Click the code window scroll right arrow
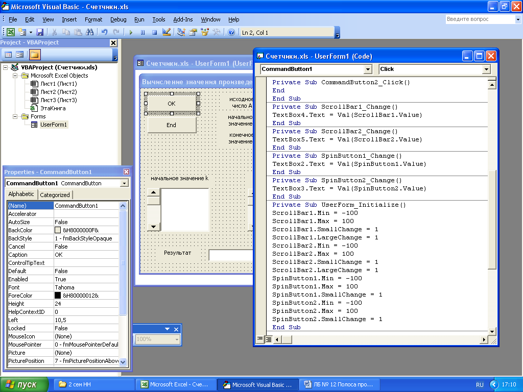 484,339
